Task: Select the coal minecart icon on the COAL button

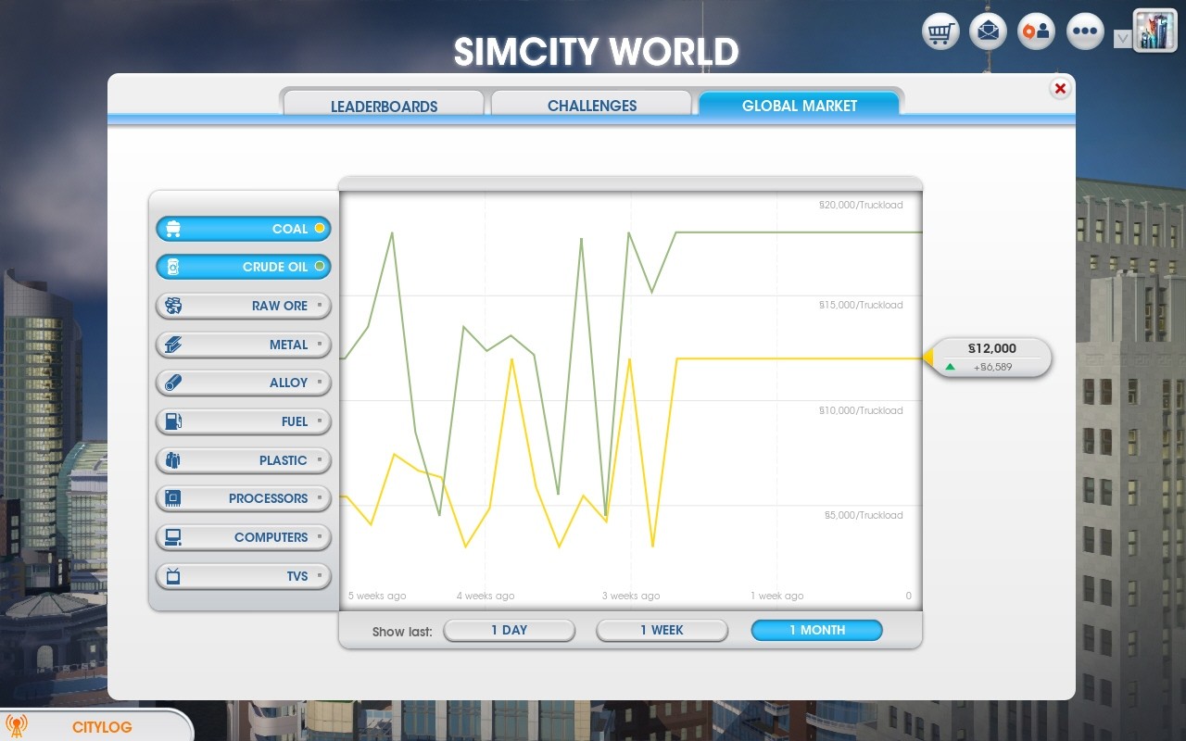Action: click(x=175, y=228)
